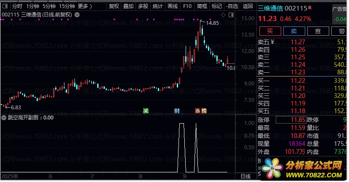Image resolution: width=349 pixels, height=182 pixels.
Task: Open 统计 statistics tool
Action: [157, 6]
